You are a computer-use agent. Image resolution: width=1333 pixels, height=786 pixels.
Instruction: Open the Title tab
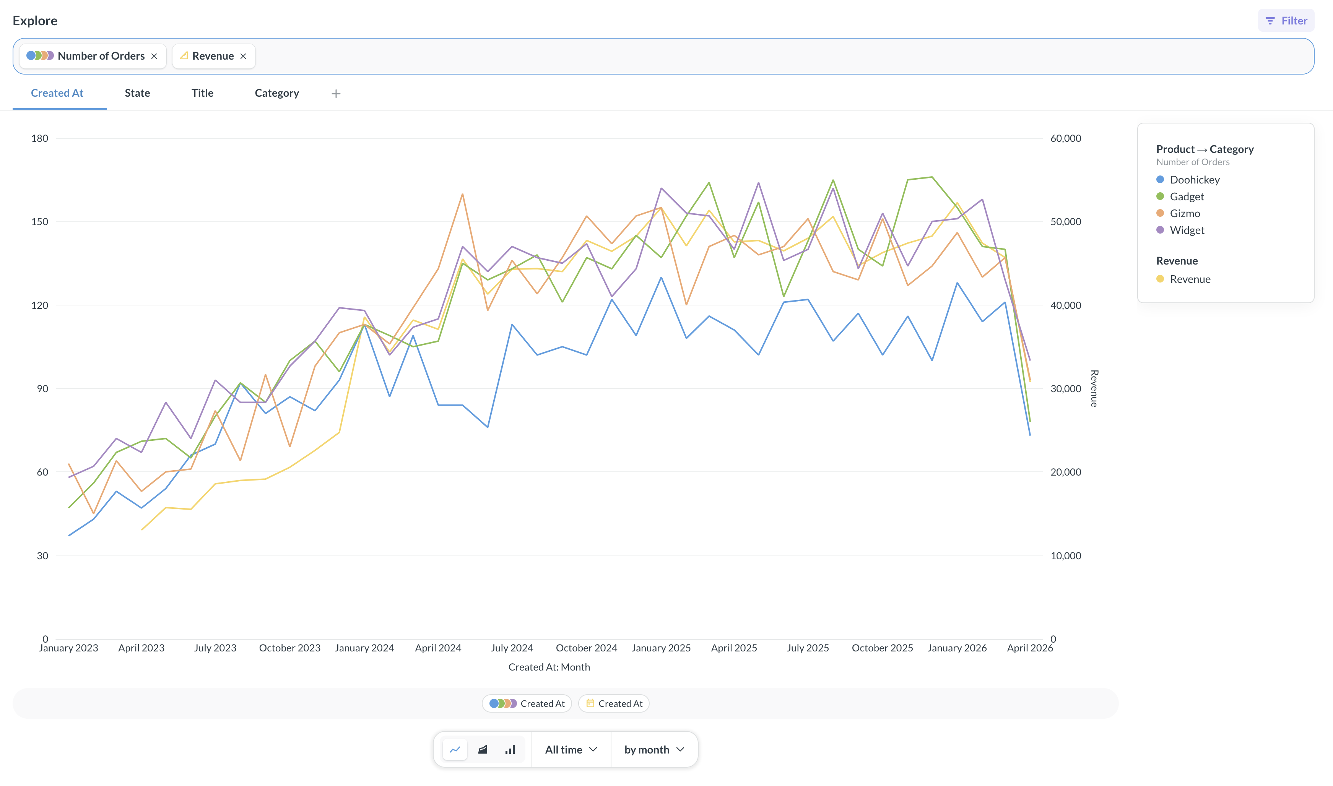point(202,93)
